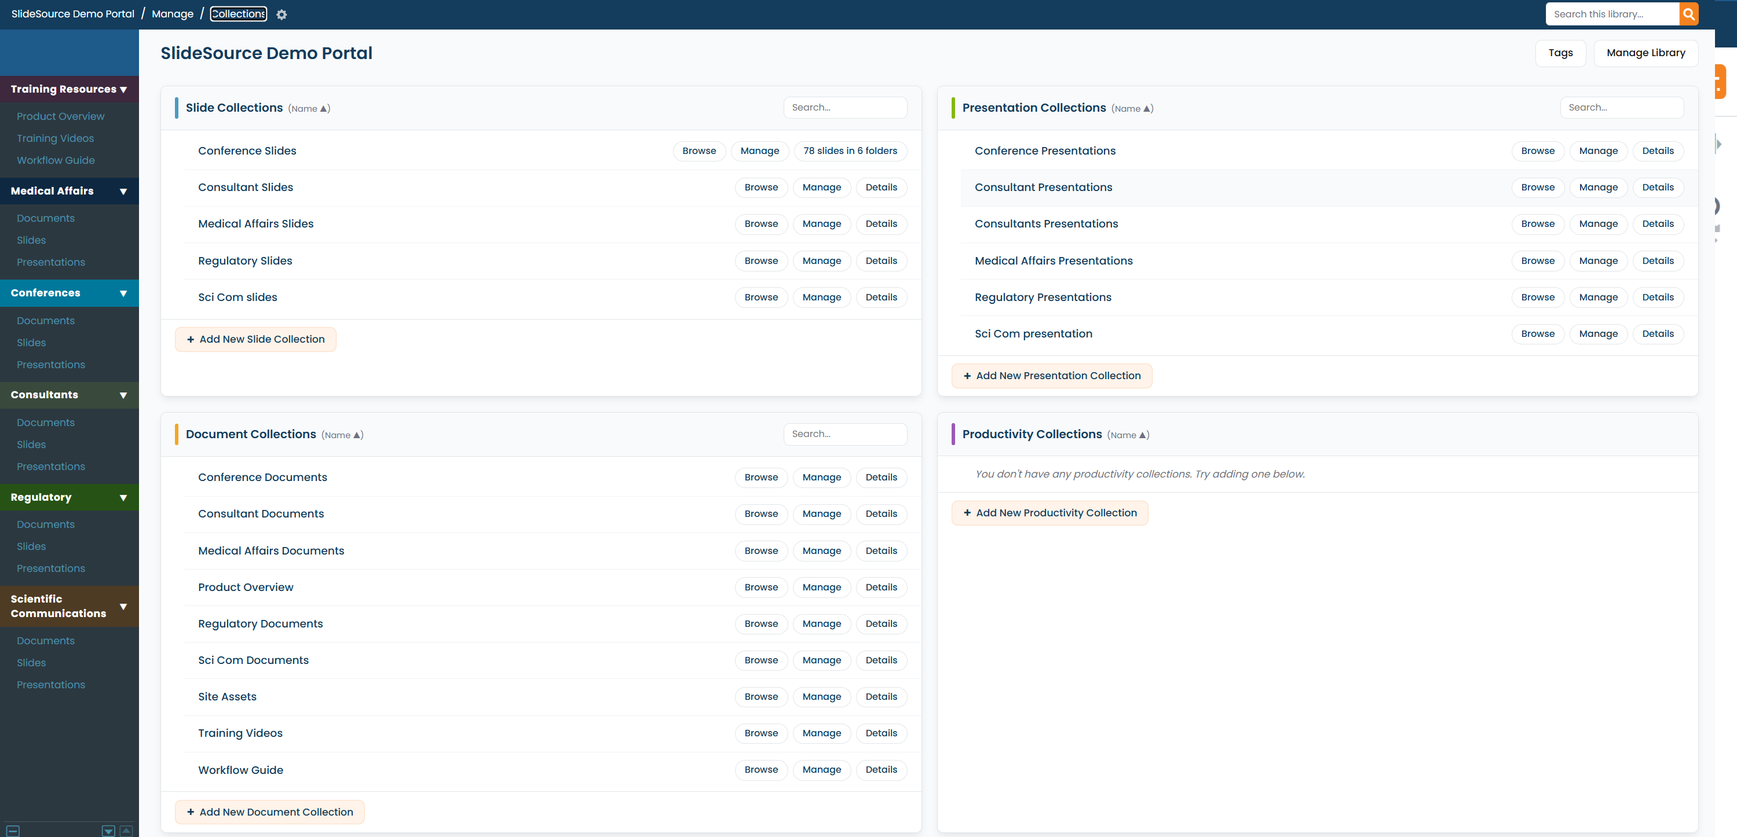Browse the Conference Slides collection
Image resolution: width=1737 pixels, height=837 pixels.
699,151
